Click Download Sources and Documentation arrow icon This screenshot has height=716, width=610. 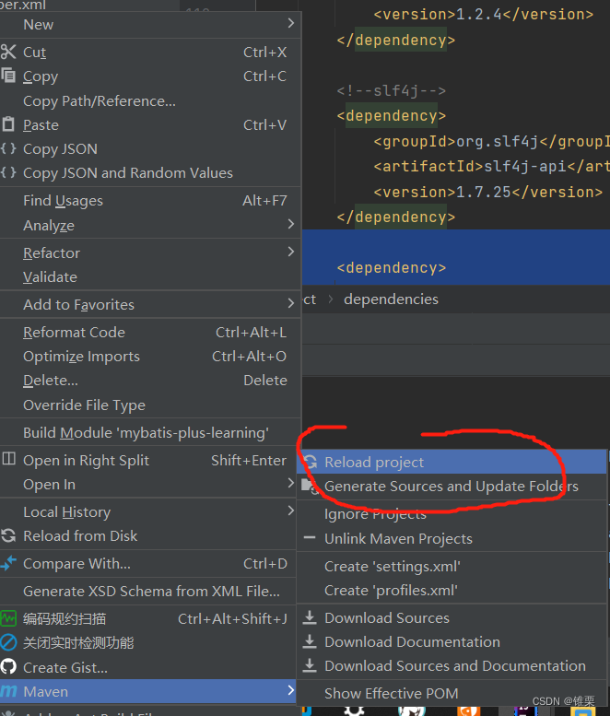coord(310,665)
